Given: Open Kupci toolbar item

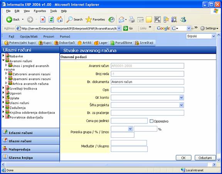Looking at the screenshot, I should (45, 43).
